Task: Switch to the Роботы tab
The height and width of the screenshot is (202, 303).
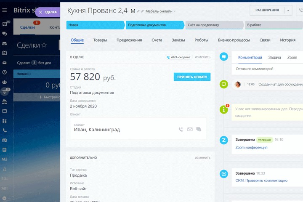Action: (201, 40)
